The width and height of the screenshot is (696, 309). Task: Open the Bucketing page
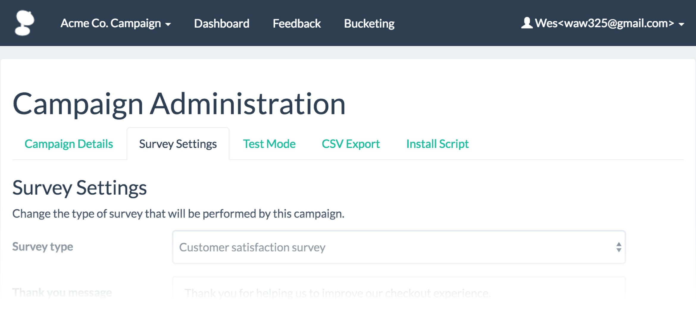(x=369, y=23)
